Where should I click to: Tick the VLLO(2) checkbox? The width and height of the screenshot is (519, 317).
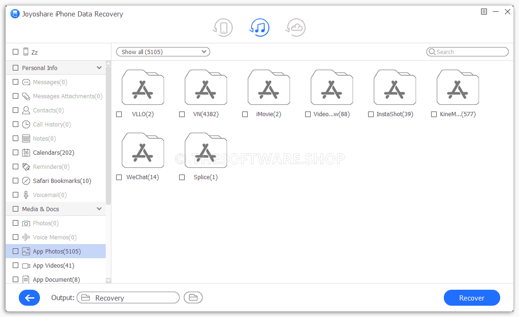(x=119, y=114)
